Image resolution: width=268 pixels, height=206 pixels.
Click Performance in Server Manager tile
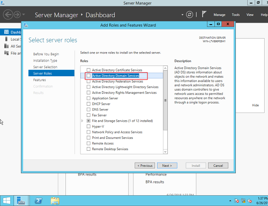pyautogui.click(x=156, y=175)
